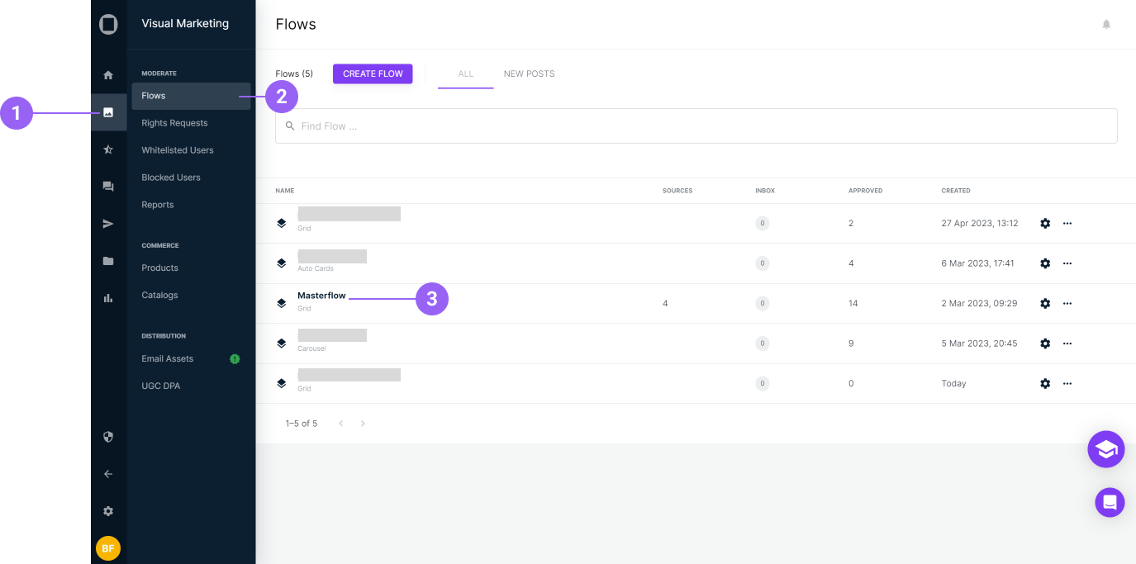Click the graduation cap help button

pos(1106,449)
